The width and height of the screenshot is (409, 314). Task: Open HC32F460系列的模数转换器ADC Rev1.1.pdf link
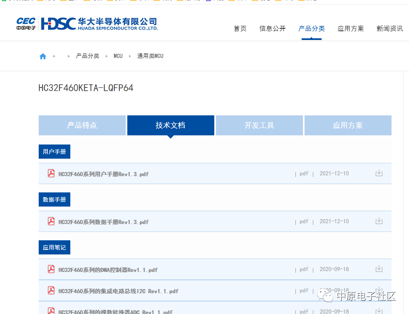coord(115,312)
